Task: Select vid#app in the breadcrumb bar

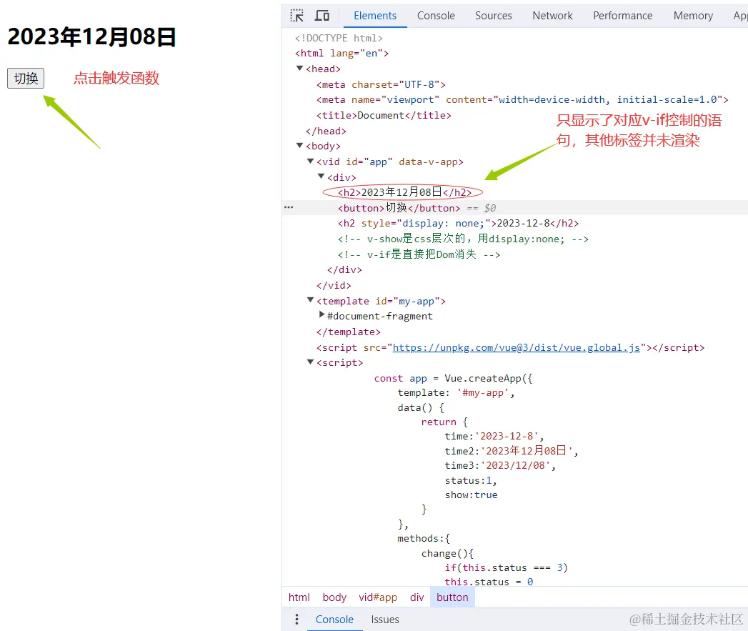Action: (378, 597)
